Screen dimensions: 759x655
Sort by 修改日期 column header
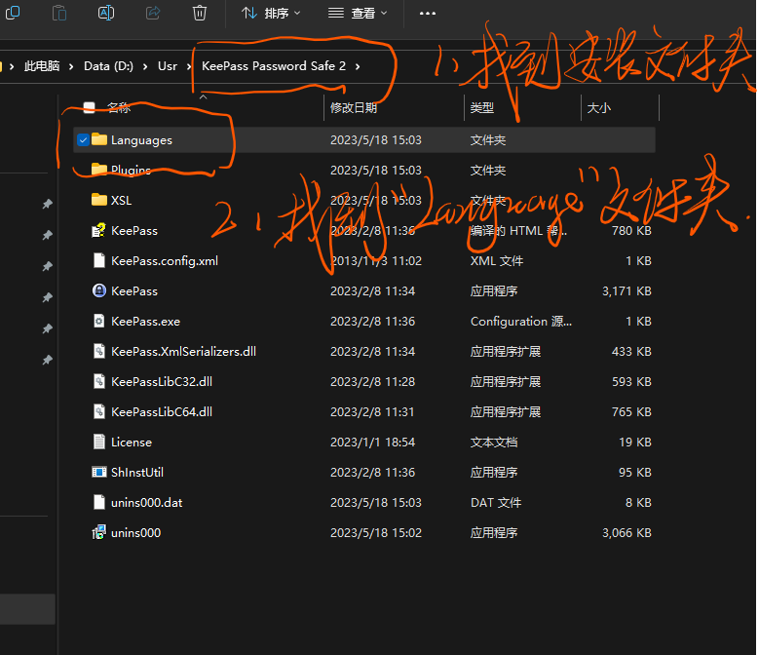click(354, 107)
